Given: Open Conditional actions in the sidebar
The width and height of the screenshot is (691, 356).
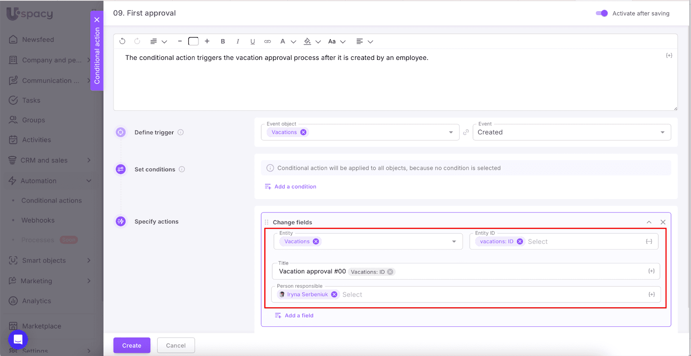Looking at the screenshot, I should click(x=51, y=200).
